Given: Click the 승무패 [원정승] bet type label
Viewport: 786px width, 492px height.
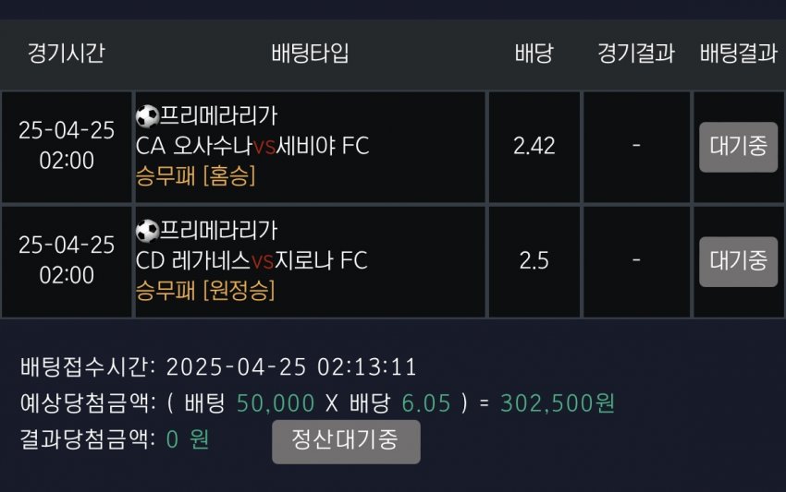Looking at the screenshot, I should pos(205,290).
